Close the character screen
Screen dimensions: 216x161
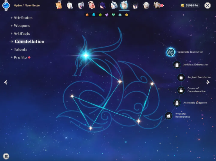click(x=208, y=6)
